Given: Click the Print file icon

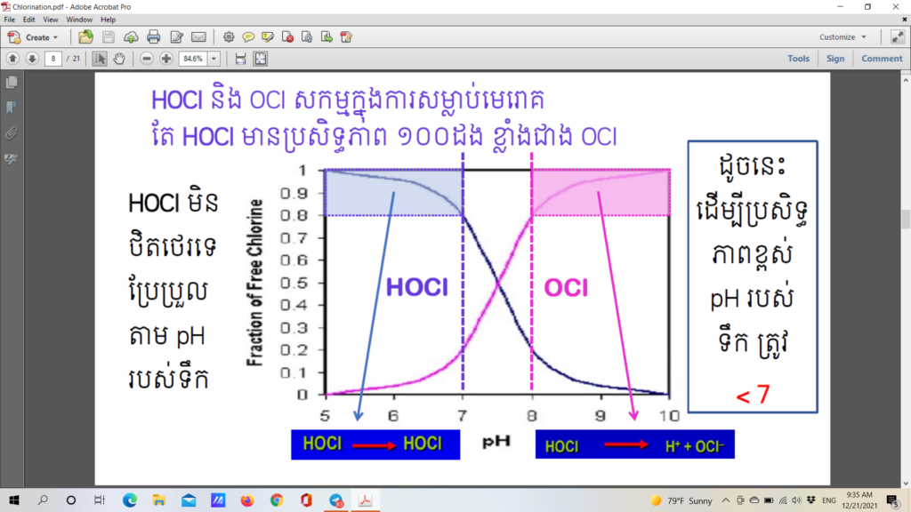Looking at the screenshot, I should (153, 37).
